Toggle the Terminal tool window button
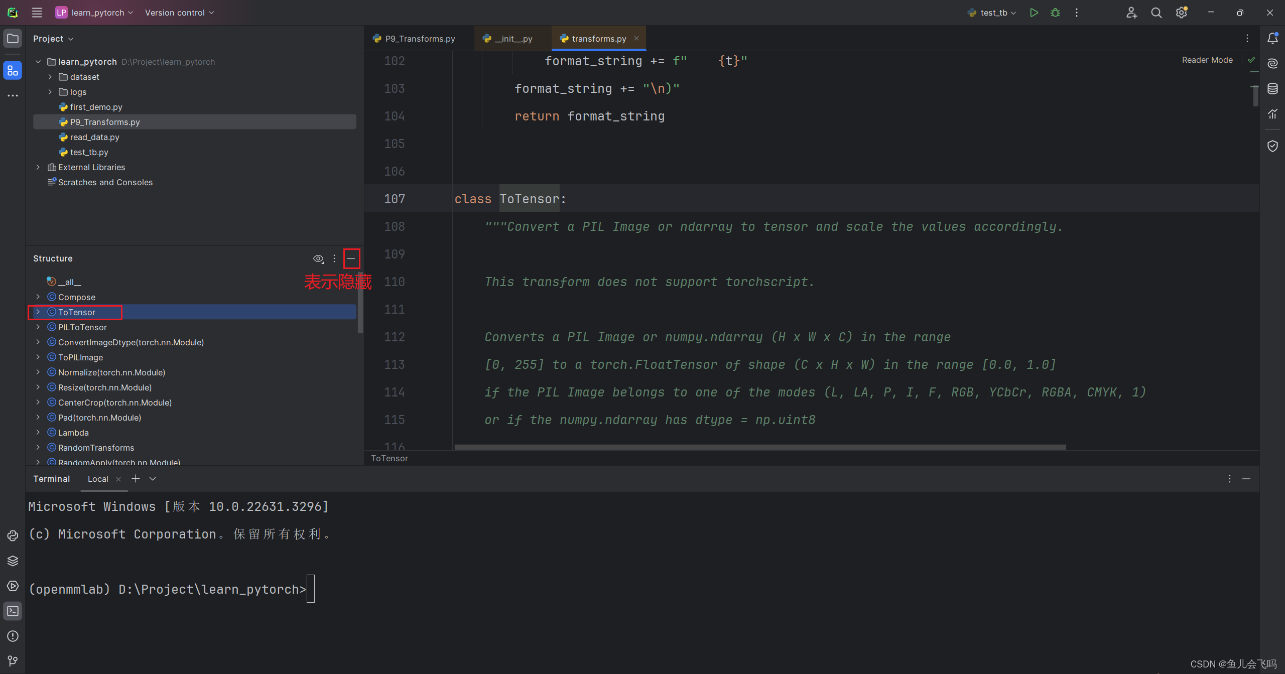Viewport: 1285px width, 674px height. (13, 611)
